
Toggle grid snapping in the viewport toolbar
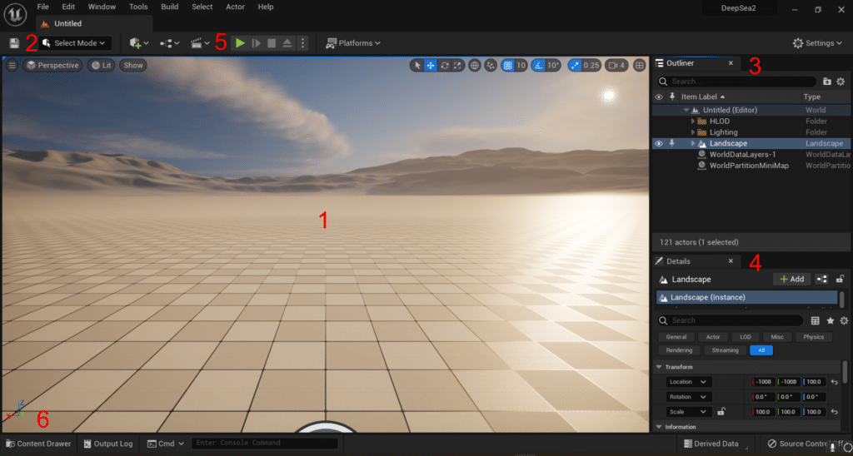click(x=508, y=65)
